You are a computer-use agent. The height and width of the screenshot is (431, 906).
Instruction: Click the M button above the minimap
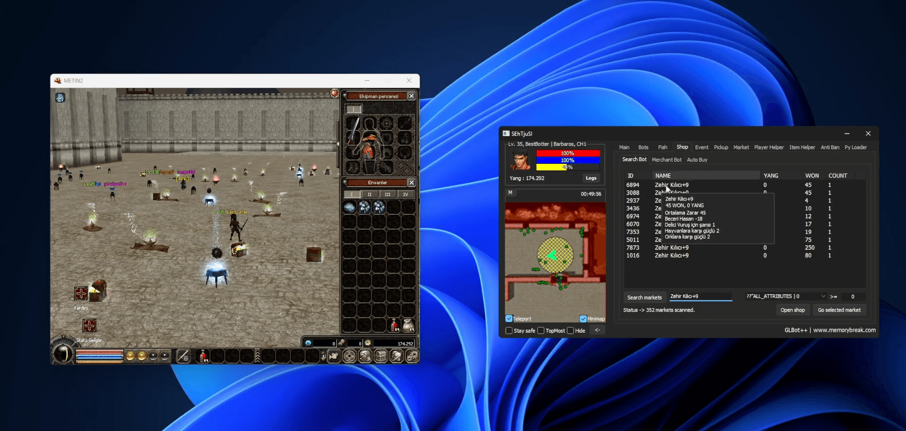coord(510,193)
